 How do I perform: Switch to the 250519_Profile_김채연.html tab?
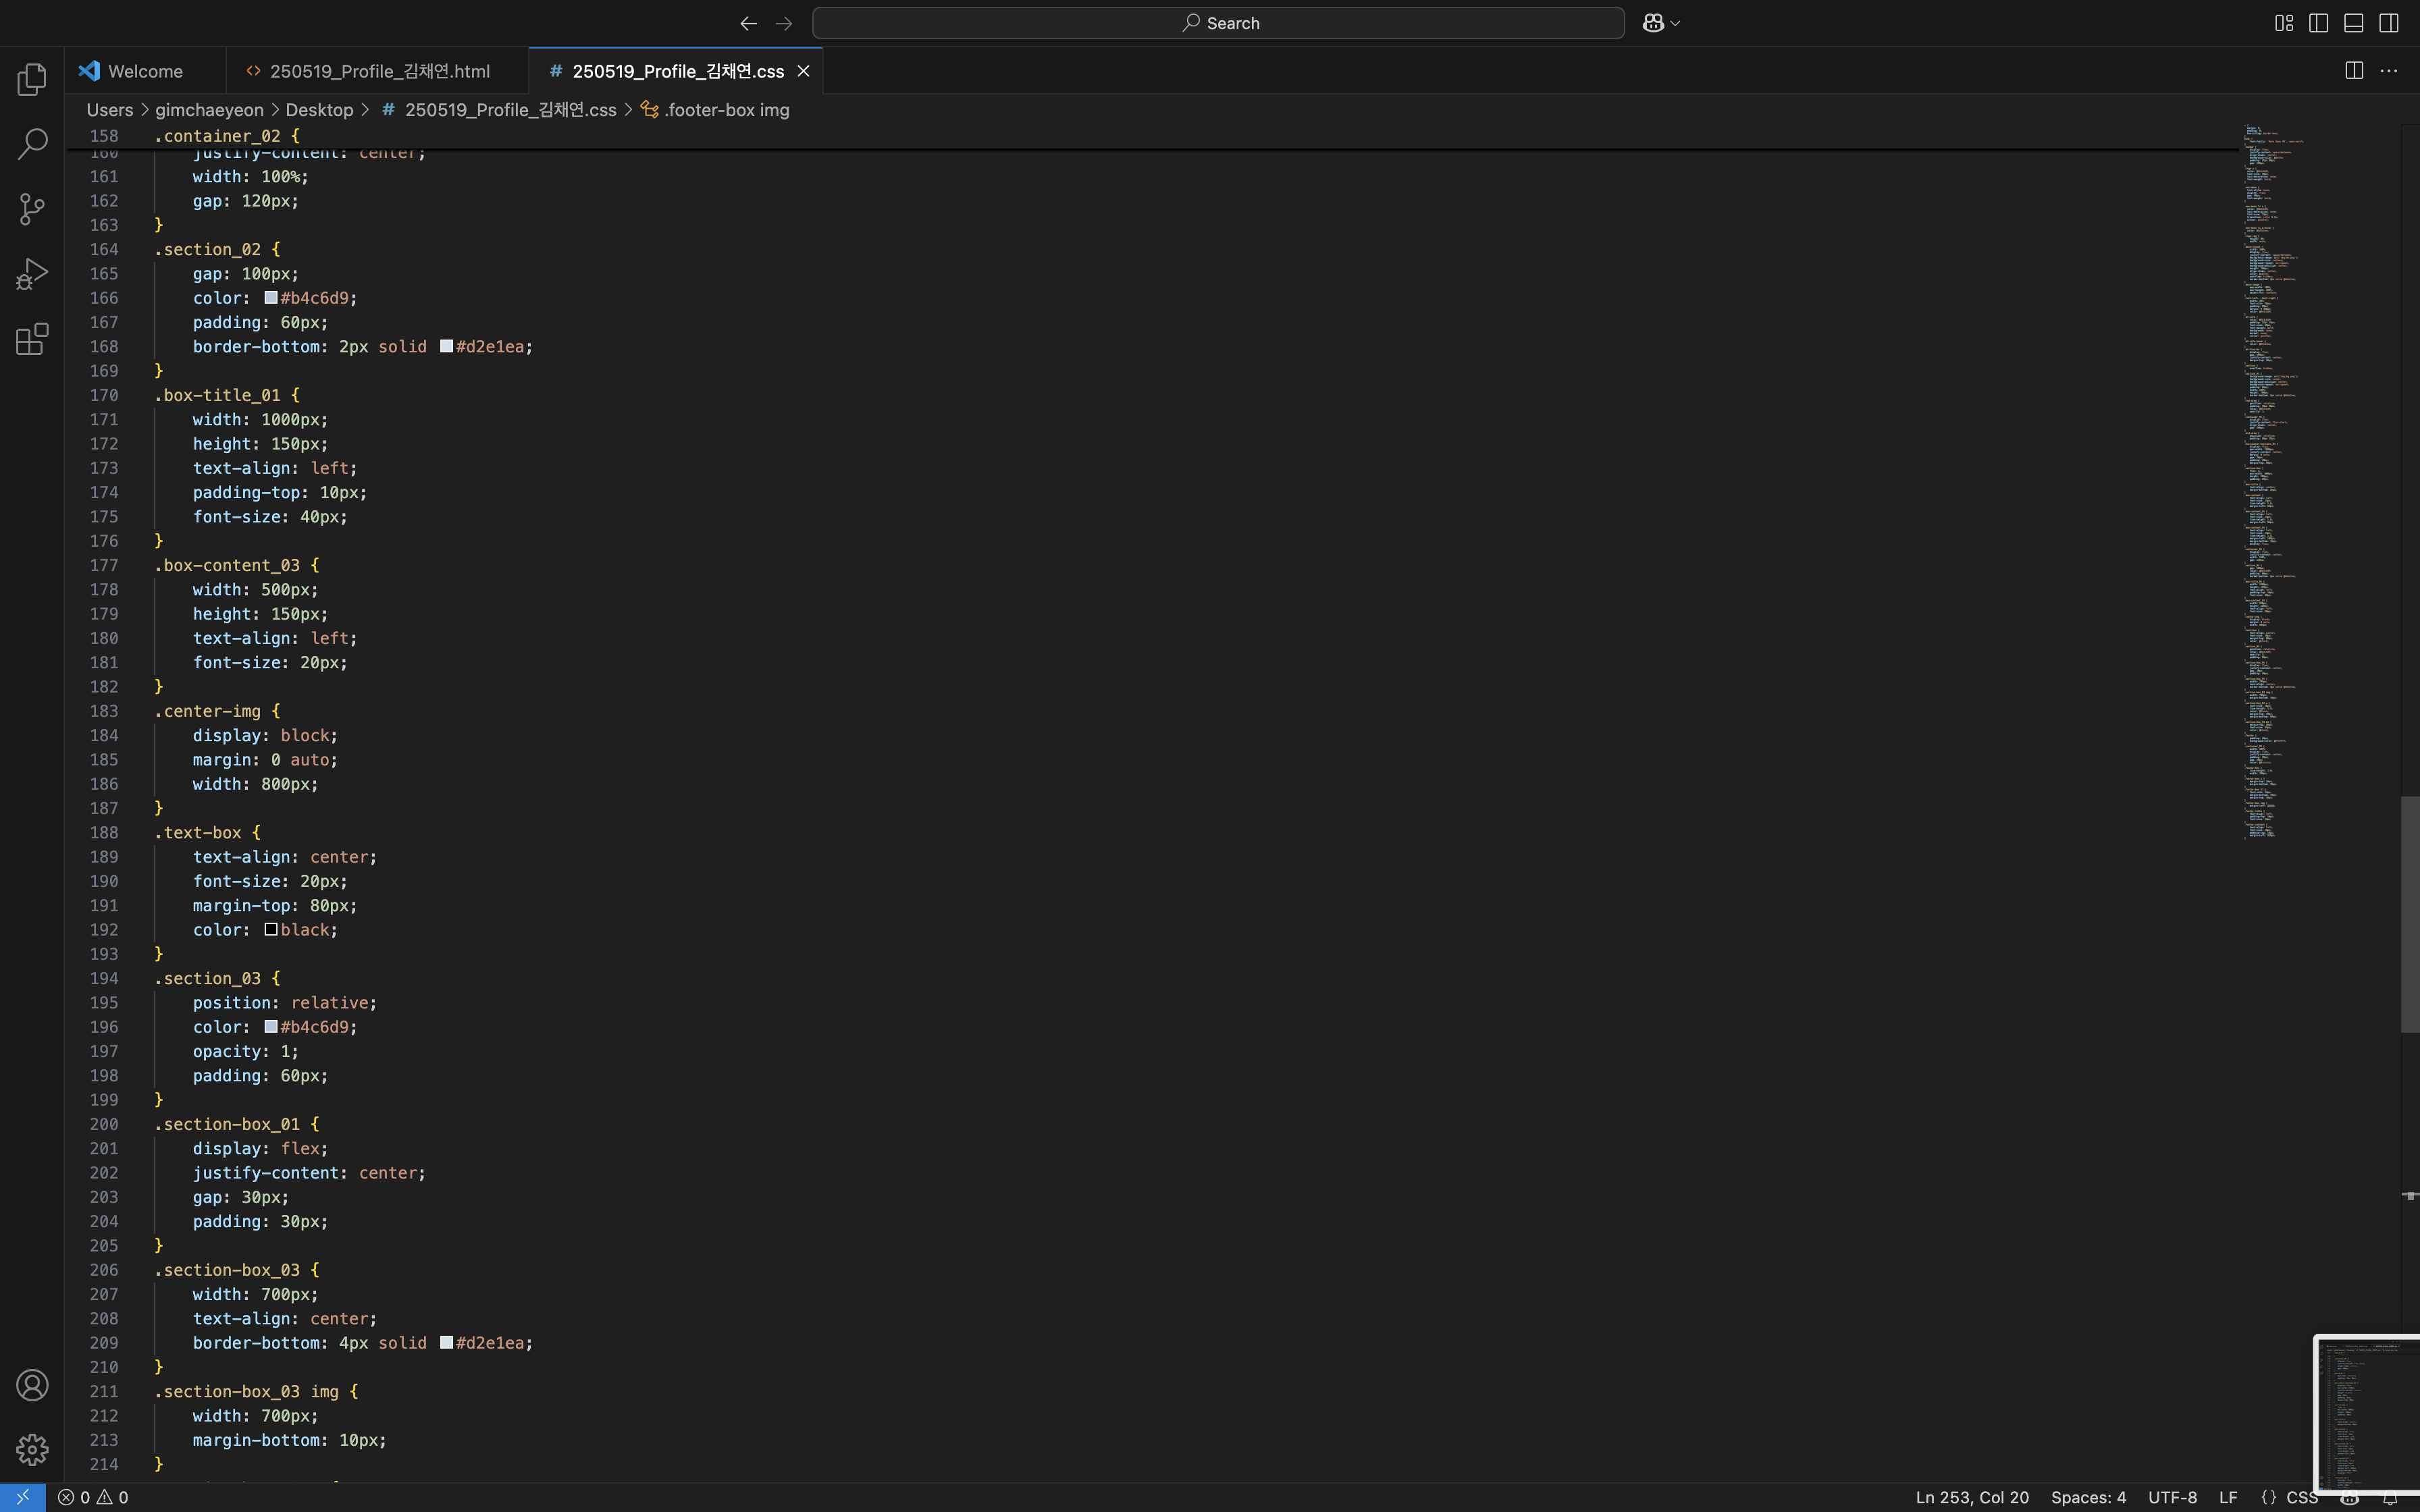379,71
